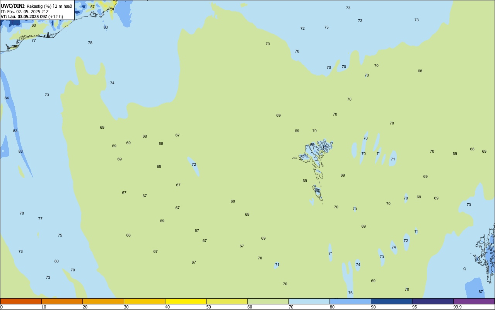
Task: Click the humidity value '66' on the map
Action: (x=128, y=235)
